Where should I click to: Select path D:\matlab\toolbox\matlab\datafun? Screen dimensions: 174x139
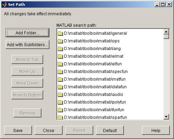click(x=95, y=87)
